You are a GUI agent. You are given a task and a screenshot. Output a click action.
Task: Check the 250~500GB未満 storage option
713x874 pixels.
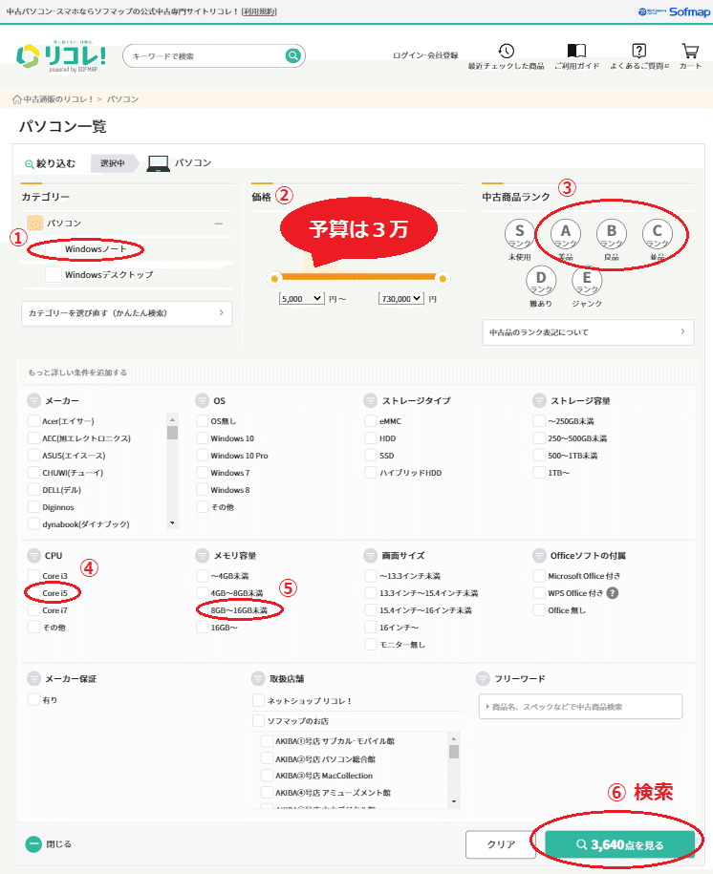click(539, 438)
